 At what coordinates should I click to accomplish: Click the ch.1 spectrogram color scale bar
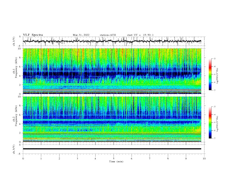click(x=210, y=74)
